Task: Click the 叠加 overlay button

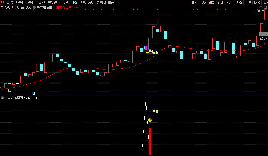Action: (x=212, y=2)
